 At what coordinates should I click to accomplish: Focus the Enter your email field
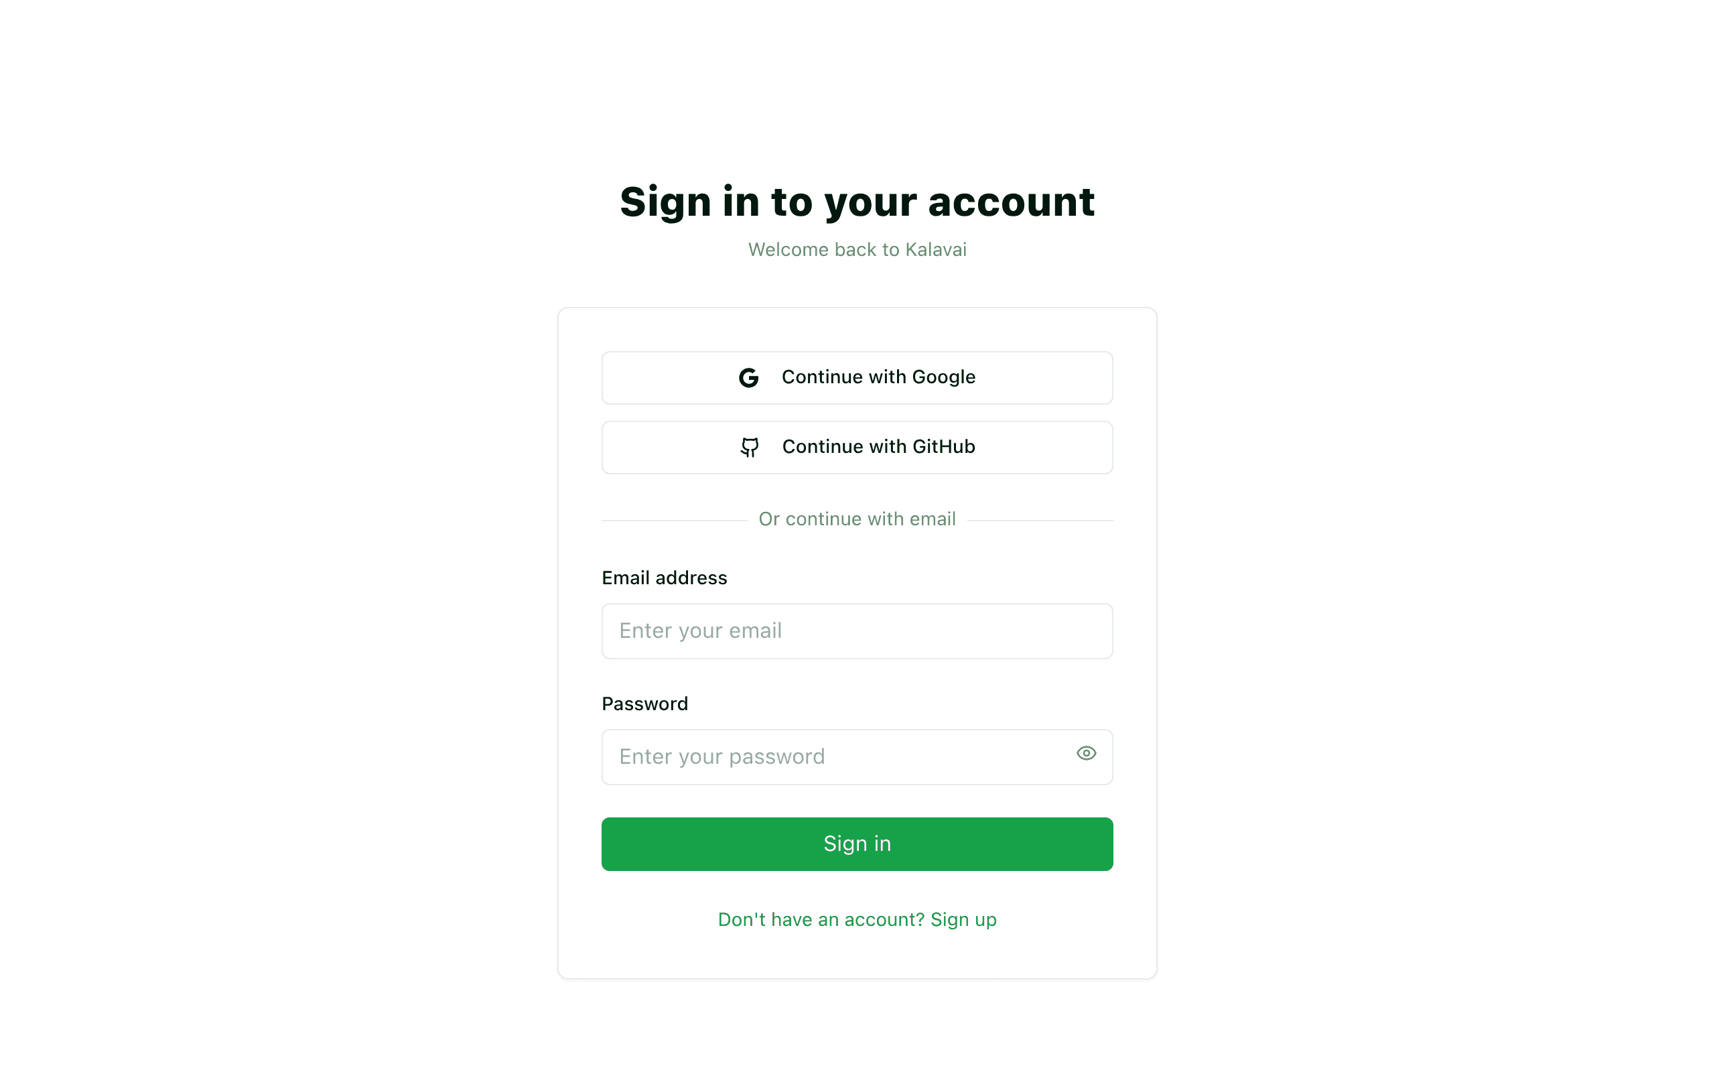point(857,631)
